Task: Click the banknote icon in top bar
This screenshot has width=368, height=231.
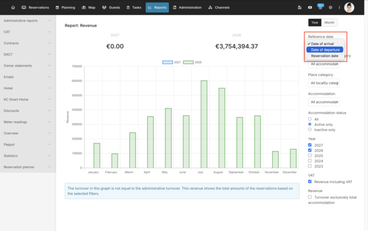Action: [x=310, y=7]
